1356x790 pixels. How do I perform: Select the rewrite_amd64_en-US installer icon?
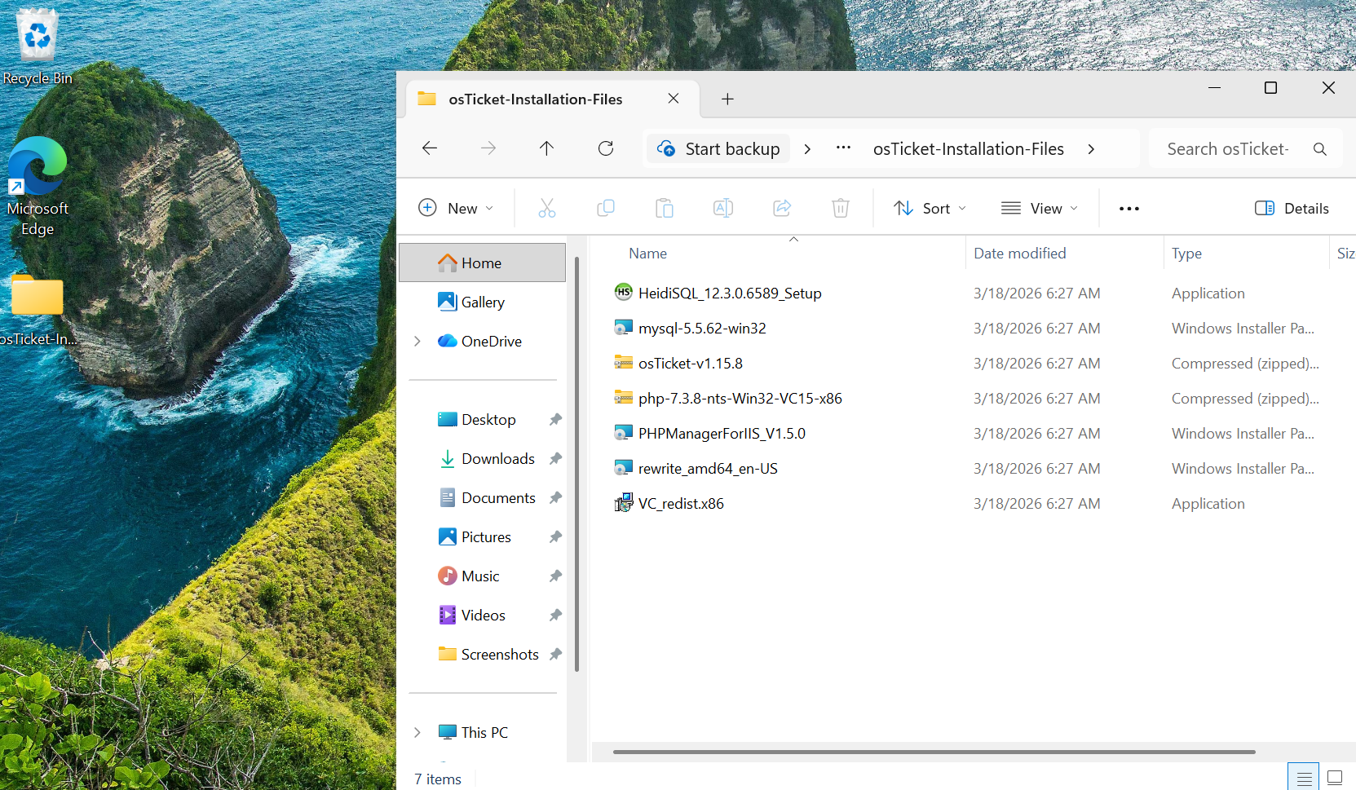point(624,468)
